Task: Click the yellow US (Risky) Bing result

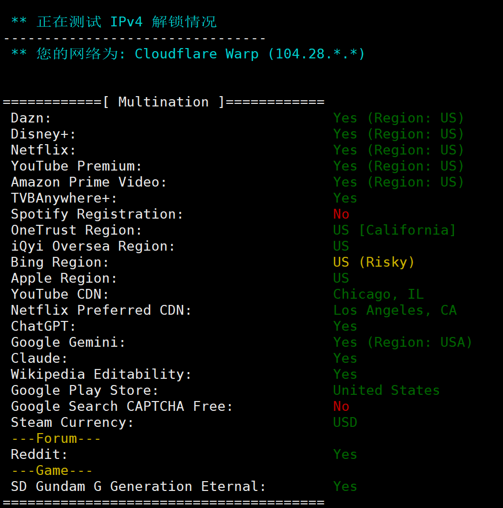Action: tap(374, 263)
